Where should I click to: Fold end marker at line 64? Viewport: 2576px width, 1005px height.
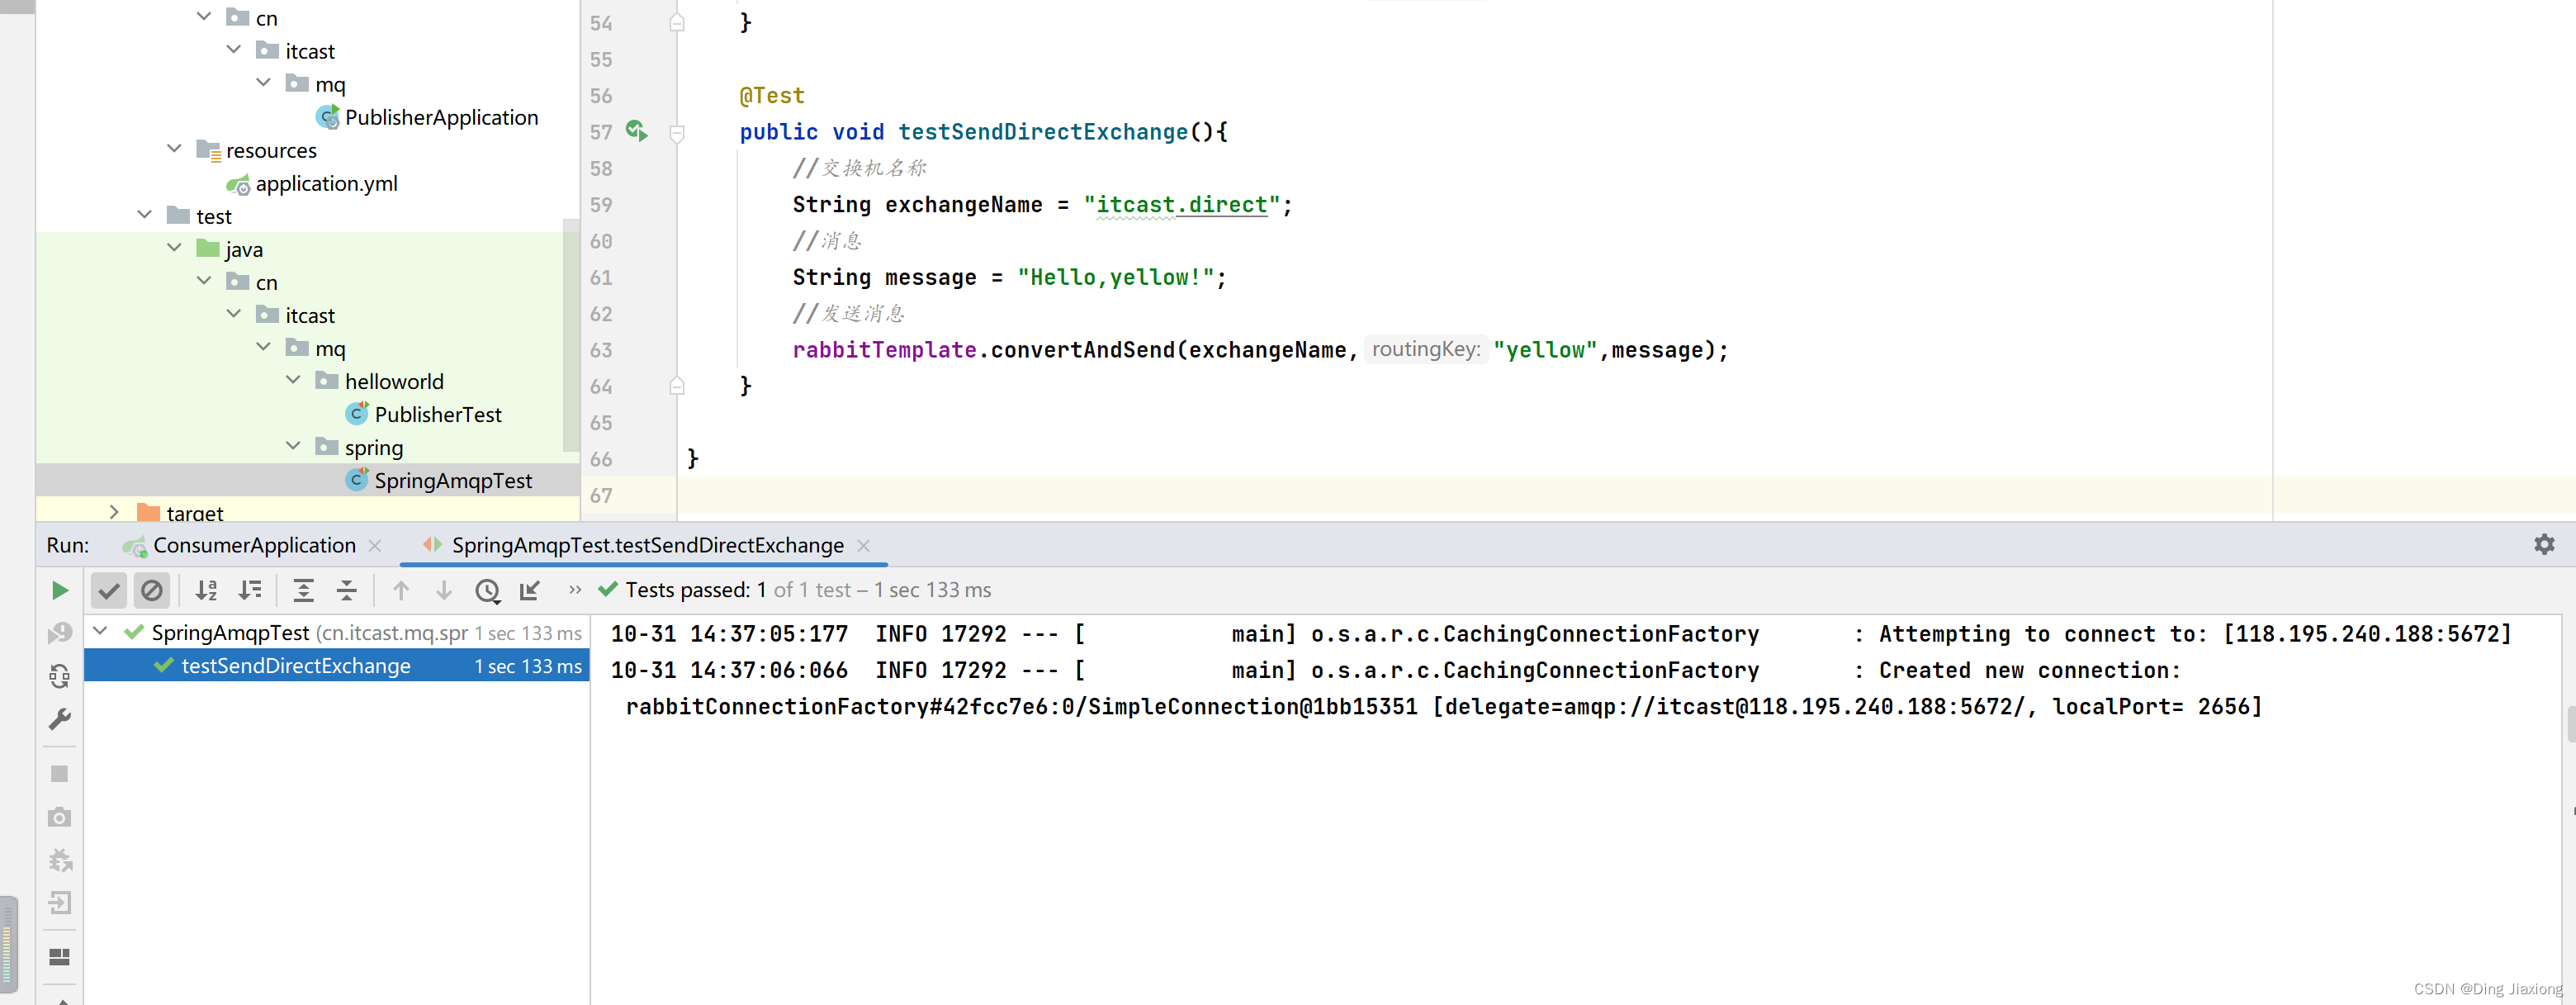[x=677, y=386]
